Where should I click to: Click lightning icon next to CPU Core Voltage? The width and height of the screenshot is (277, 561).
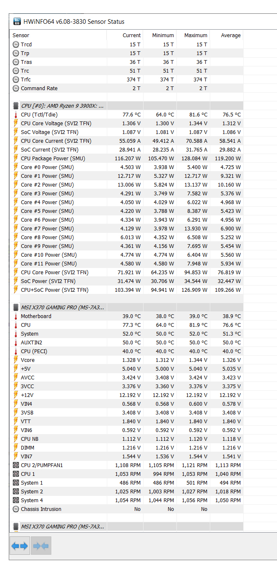(x=16, y=123)
